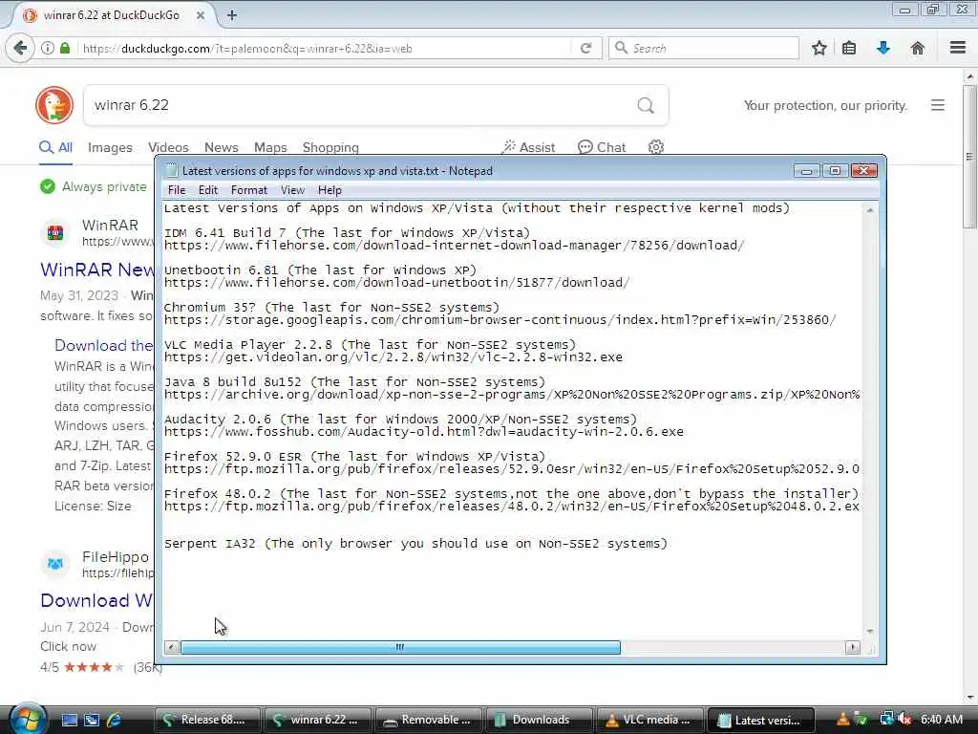Switch to DuckDuckGo Shopping tab
Image resolution: width=978 pixels, height=734 pixels.
coord(330,148)
